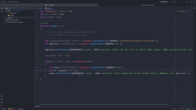
Task: Open editor tabs options vertical dots
Action: (190, 8)
